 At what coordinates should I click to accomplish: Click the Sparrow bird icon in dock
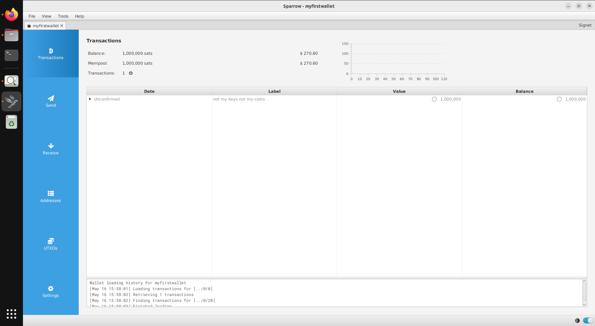coord(11,101)
